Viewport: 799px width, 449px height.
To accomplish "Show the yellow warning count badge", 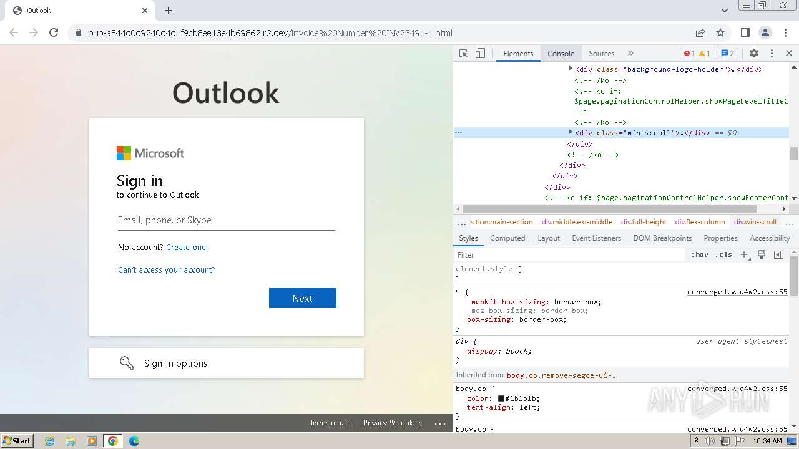I will click(705, 53).
